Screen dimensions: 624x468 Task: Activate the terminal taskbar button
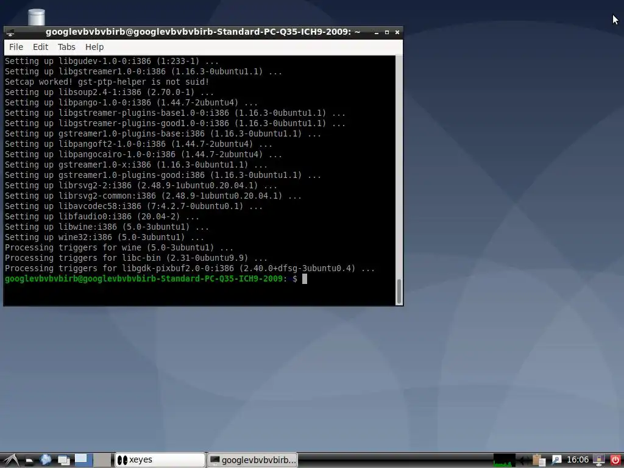coord(252,460)
